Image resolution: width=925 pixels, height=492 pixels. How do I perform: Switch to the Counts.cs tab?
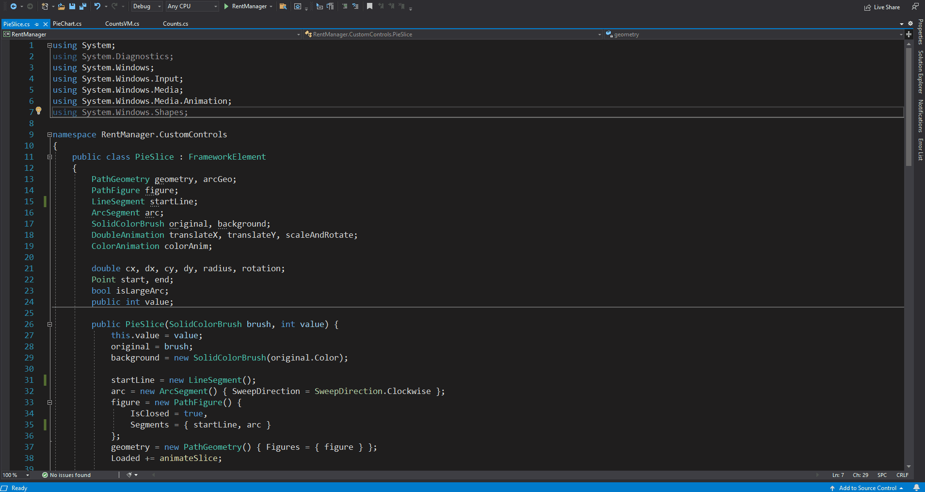[x=175, y=24]
